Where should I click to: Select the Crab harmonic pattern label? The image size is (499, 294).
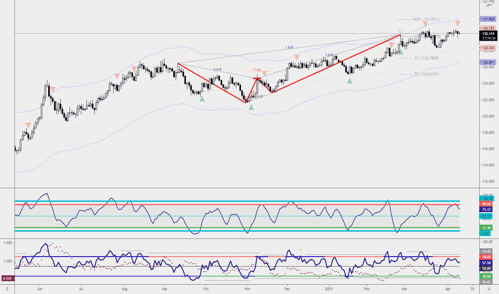point(257,69)
